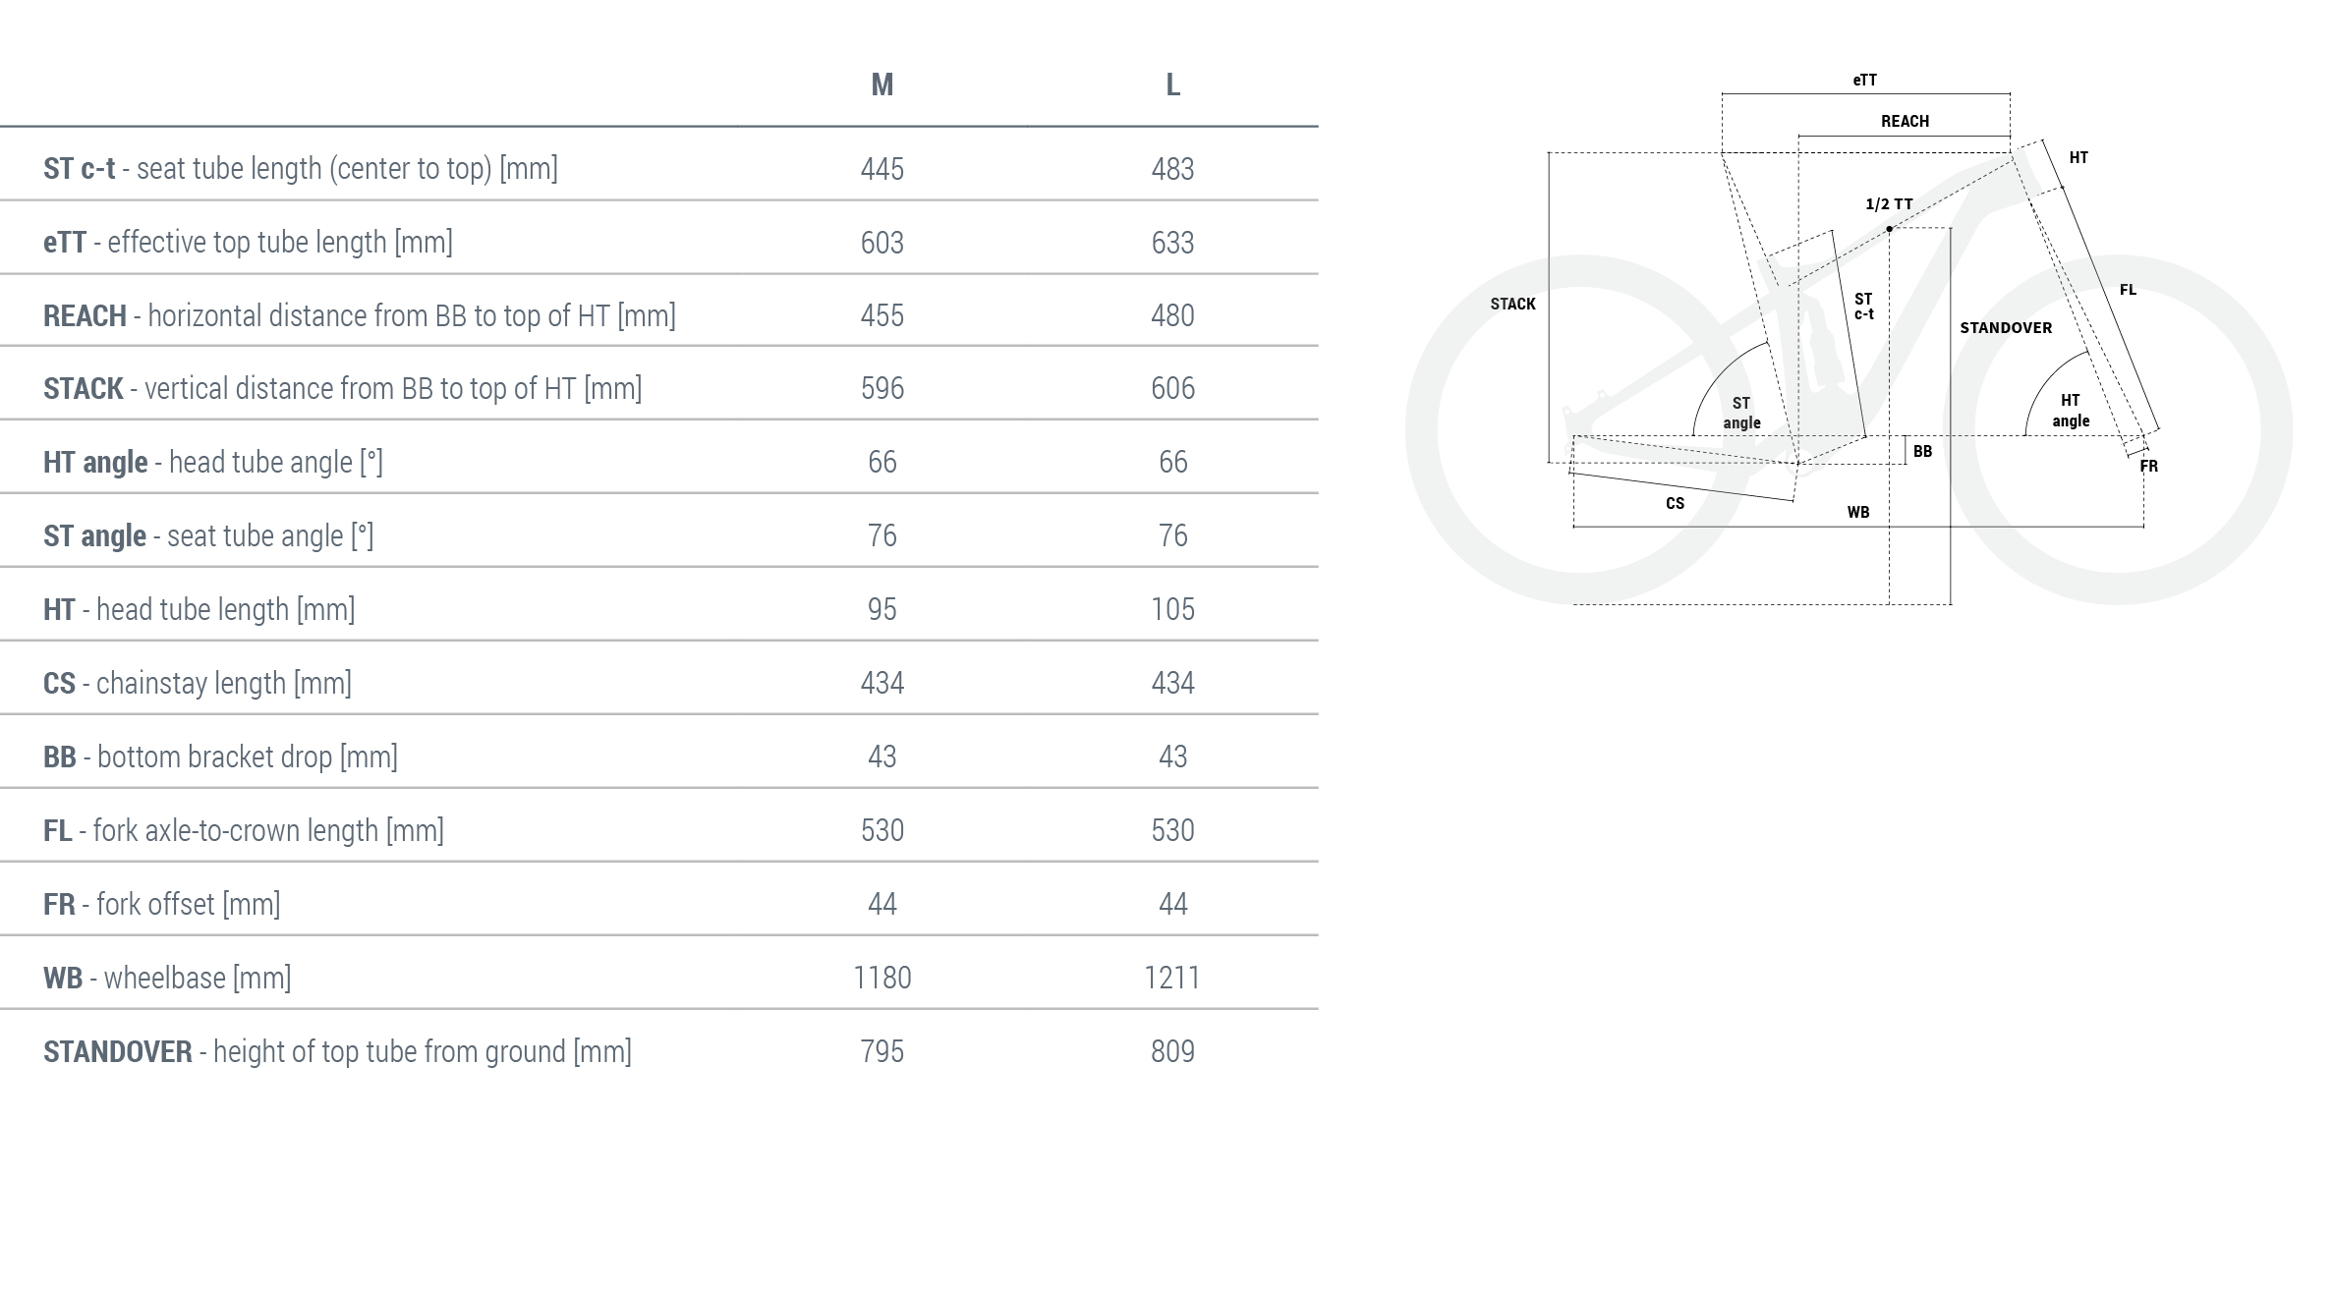Click the wheelbase value 1211 for size L
This screenshot has height=1290, width=2334.
coord(1172,978)
